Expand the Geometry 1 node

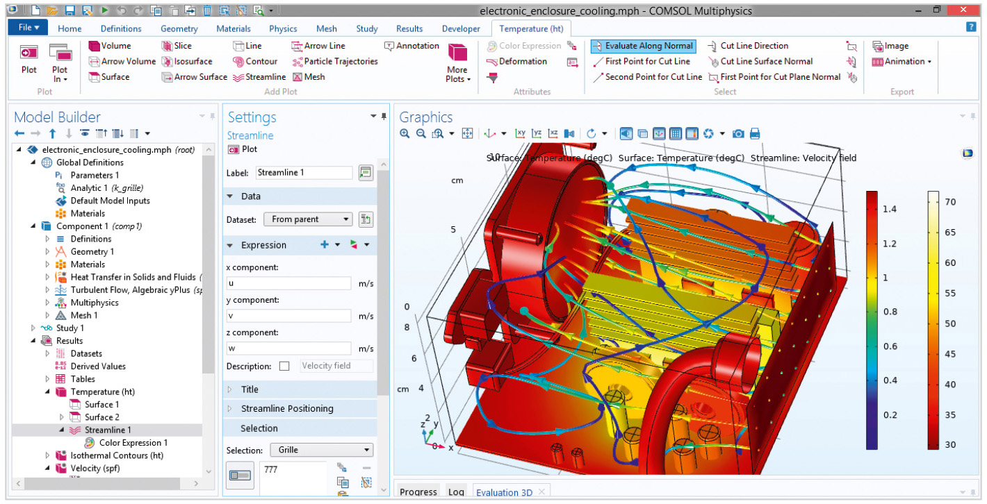(x=47, y=252)
